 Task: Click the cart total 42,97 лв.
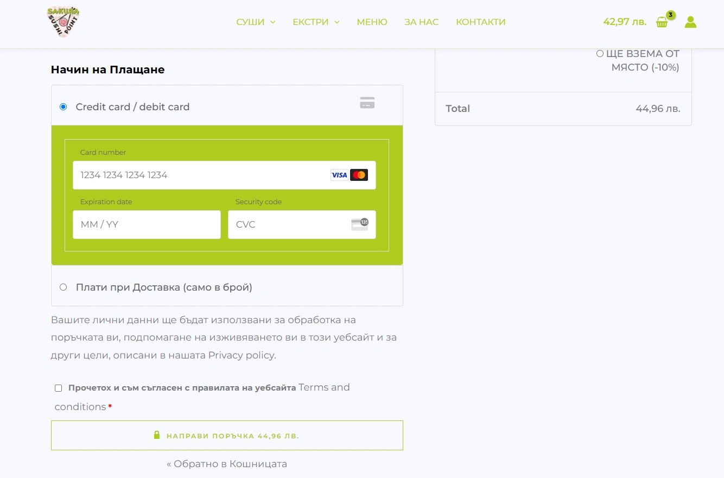tap(625, 22)
